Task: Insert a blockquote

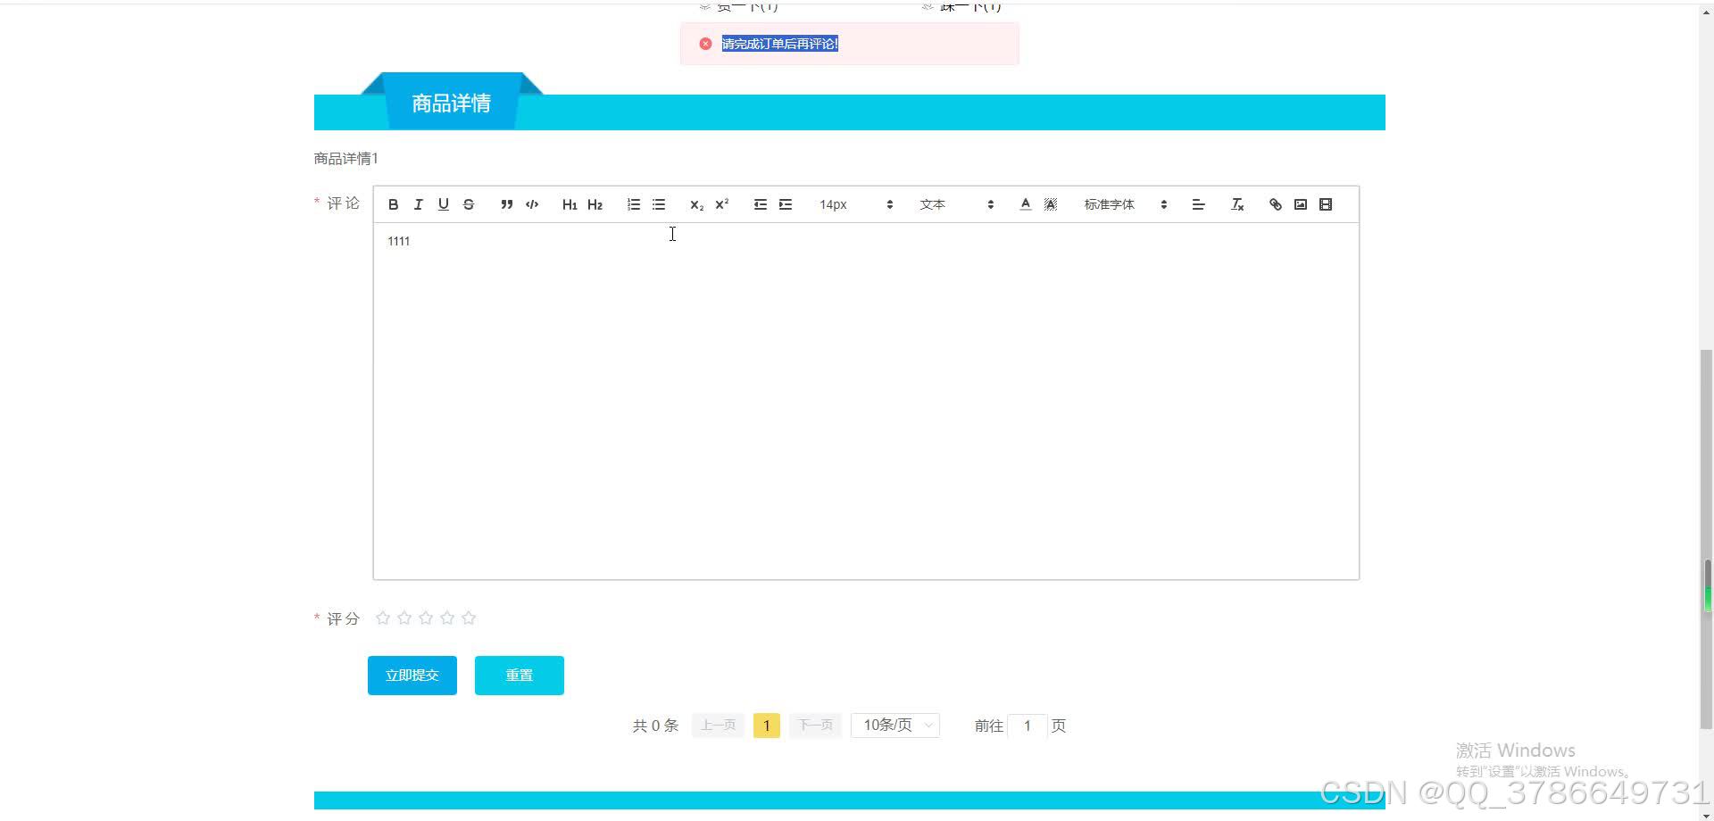Action: [506, 204]
